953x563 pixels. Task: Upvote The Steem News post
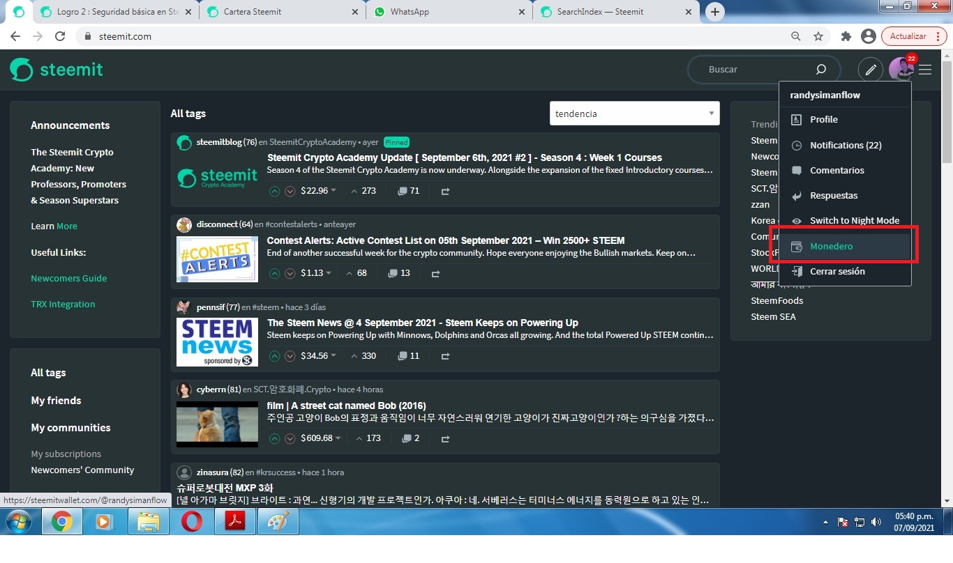point(275,356)
